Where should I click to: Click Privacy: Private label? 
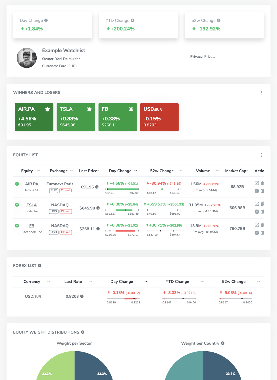tap(203, 57)
